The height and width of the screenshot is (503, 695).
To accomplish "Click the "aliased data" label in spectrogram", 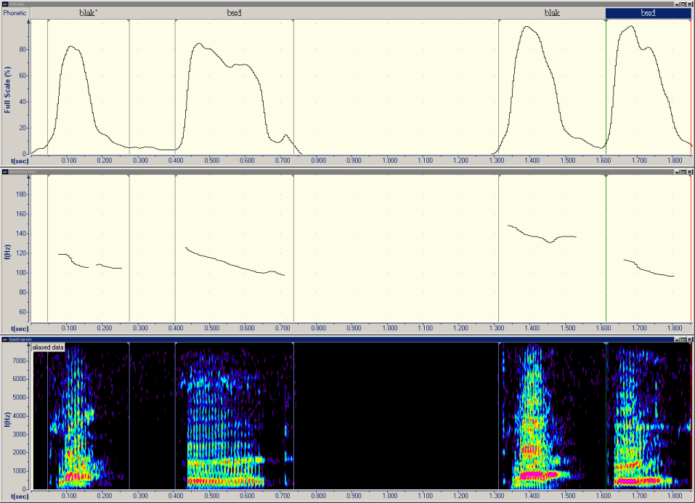I will (49, 348).
